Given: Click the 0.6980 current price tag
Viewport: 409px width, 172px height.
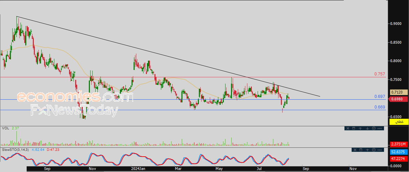Looking at the screenshot, I should click(x=398, y=99).
